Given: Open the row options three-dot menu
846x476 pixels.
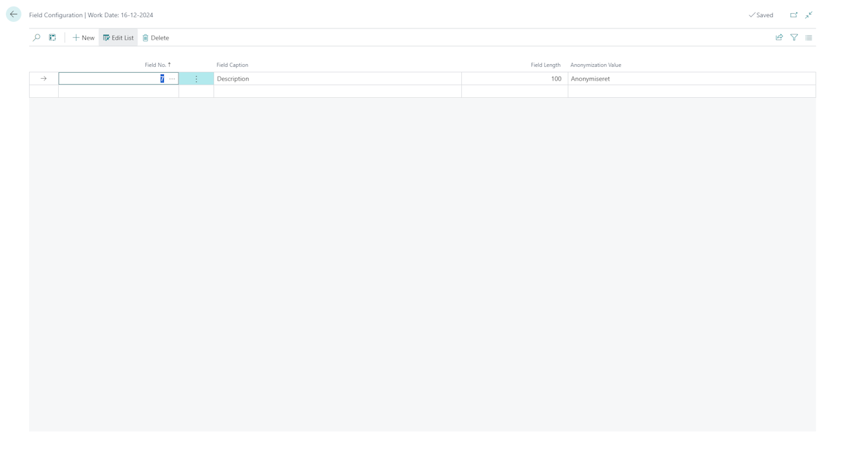Looking at the screenshot, I should (x=196, y=78).
